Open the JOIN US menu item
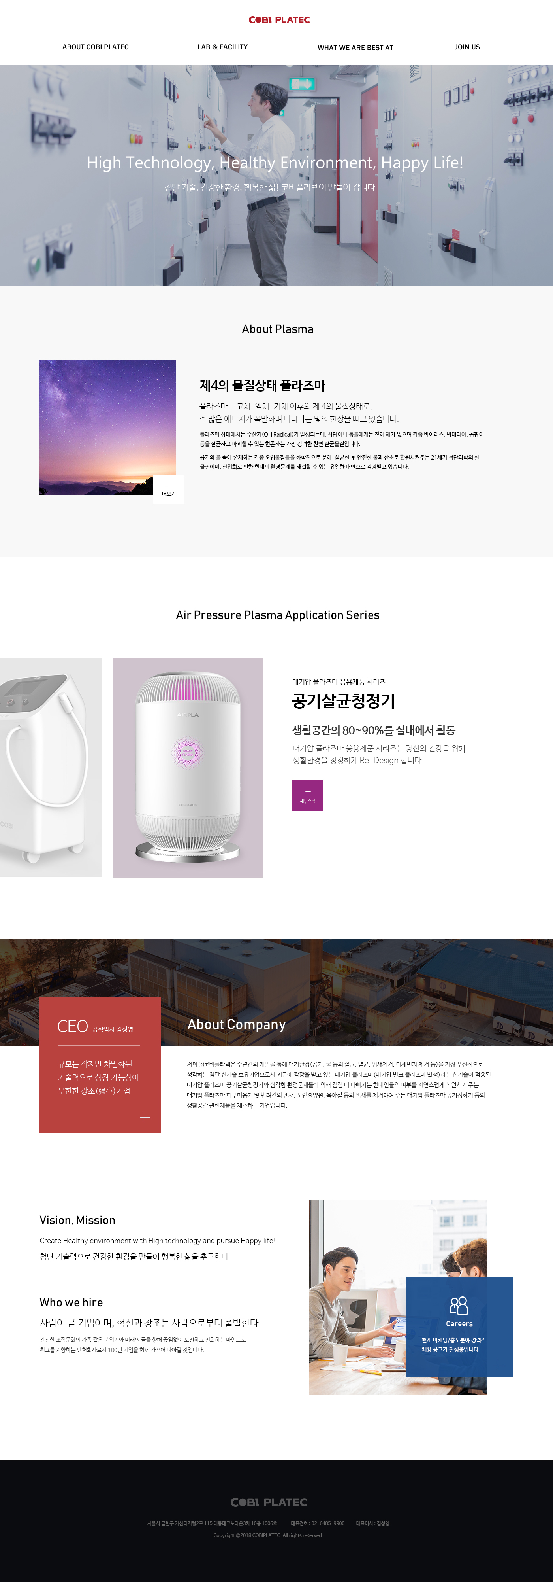This screenshot has width=553, height=1582. point(467,47)
